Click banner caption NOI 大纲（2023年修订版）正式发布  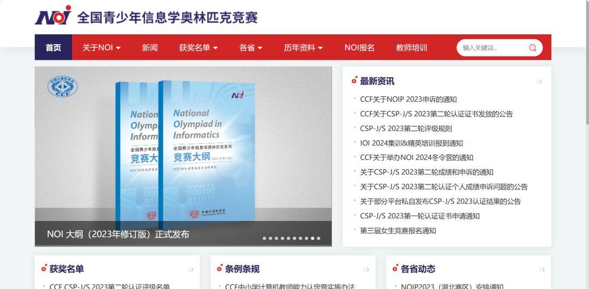(118, 234)
